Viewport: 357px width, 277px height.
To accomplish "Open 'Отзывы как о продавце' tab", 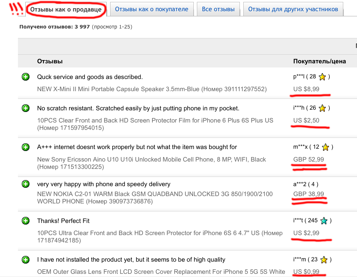I will [x=66, y=9].
